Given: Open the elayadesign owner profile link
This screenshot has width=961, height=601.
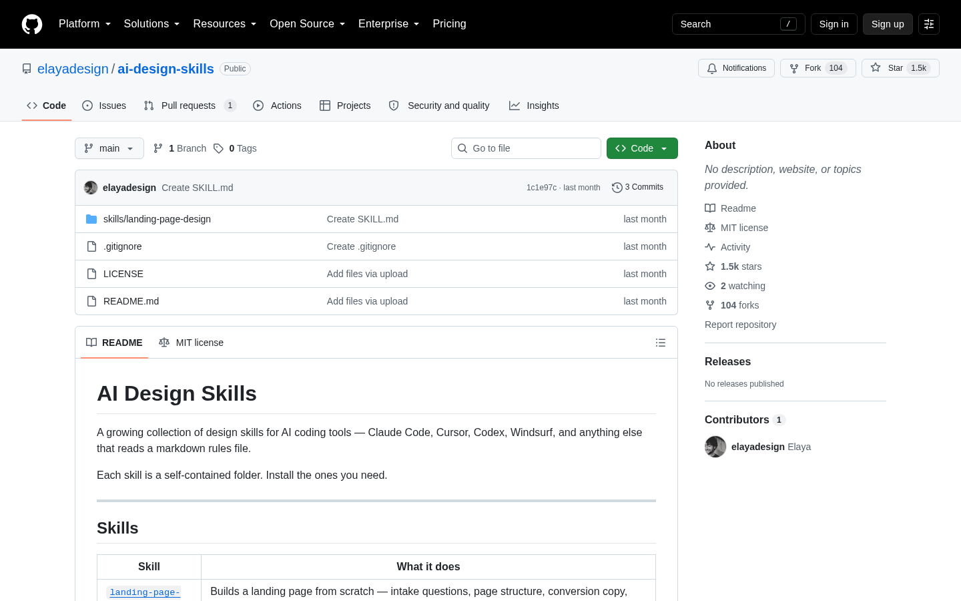Looking at the screenshot, I should tap(73, 69).
